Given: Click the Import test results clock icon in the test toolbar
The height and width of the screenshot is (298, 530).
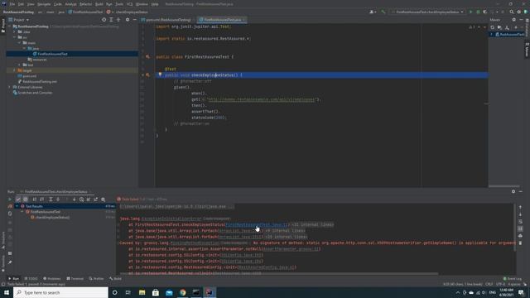Looking at the screenshot, I should (81, 199).
